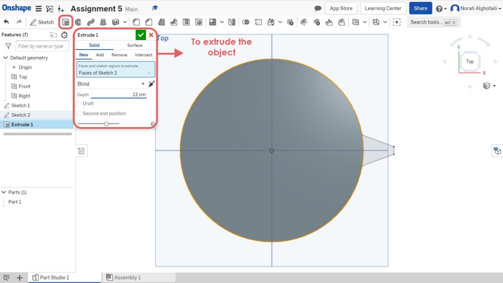This screenshot has width=503, height=283.
Task: Select the Loft tool
Action: (x=103, y=22)
